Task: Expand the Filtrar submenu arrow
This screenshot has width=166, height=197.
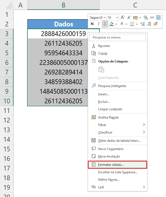Action: pos(144,124)
